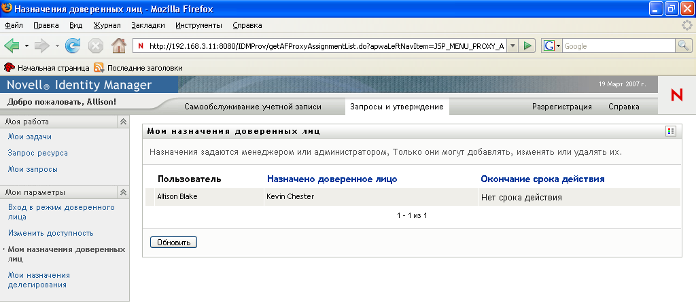Open Мои запросы link

[x=33, y=169]
